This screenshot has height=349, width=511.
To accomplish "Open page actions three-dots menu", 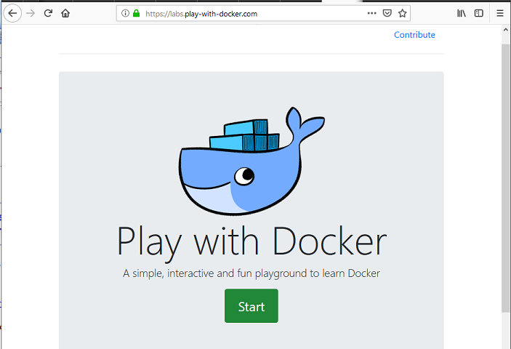I will coord(372,13).
